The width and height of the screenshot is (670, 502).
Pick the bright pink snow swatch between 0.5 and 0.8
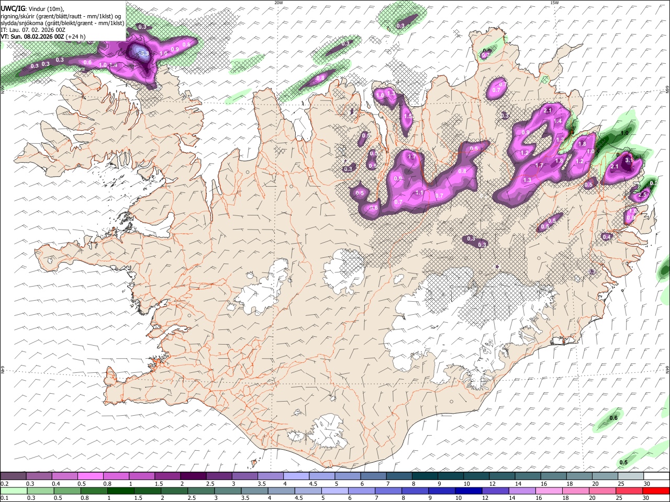[91, 476]
